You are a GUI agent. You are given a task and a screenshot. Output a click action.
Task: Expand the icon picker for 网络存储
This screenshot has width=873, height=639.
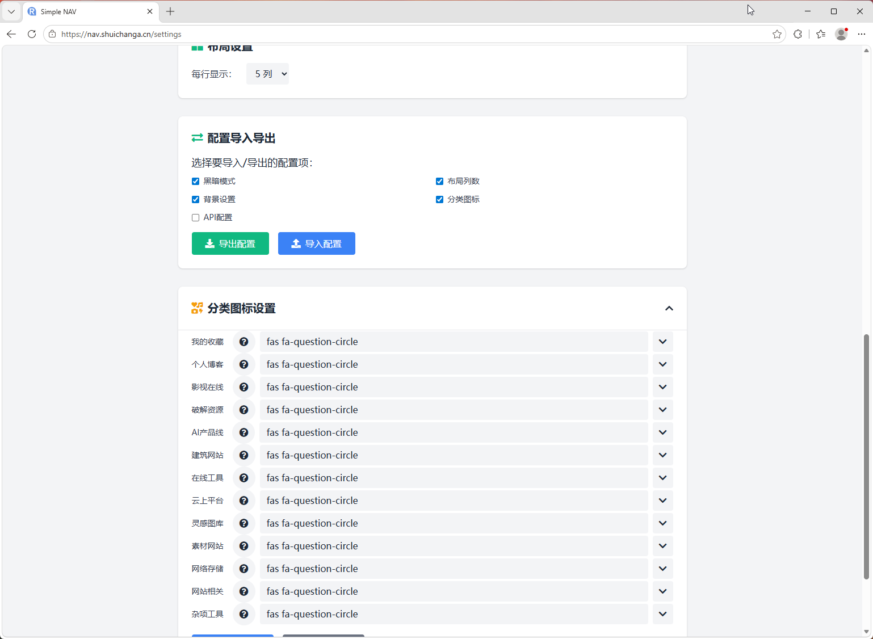662,569
